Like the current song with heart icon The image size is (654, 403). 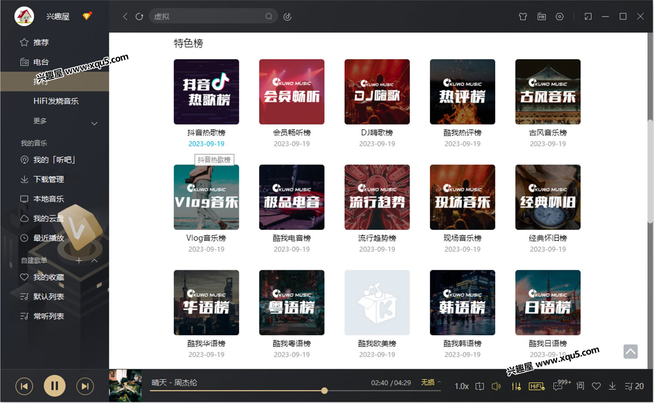click(x=596, y=386)
